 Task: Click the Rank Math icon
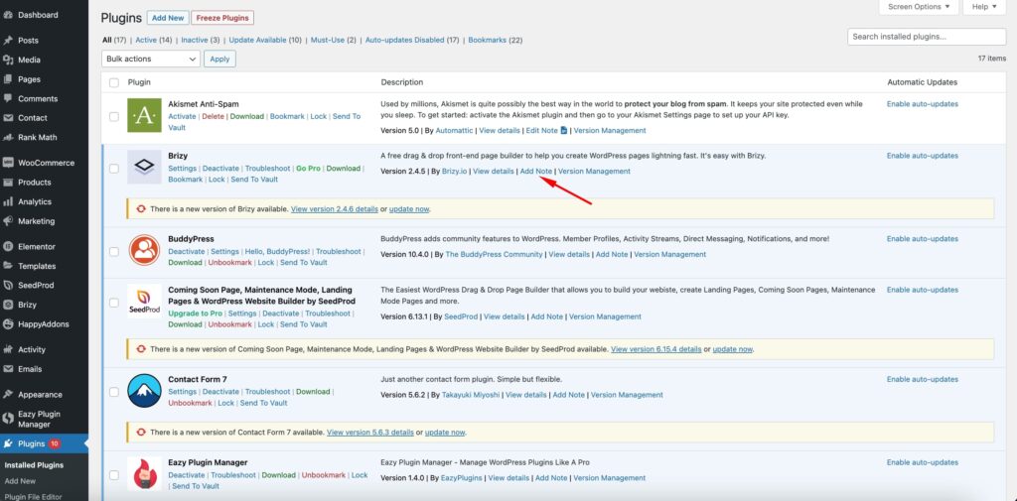(x=8, y=137)
